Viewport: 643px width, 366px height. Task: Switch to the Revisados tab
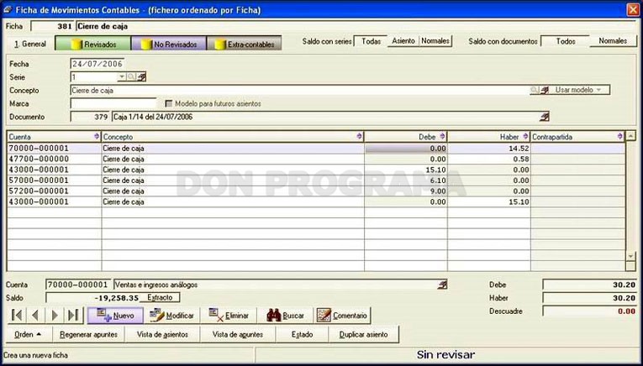click(93, 44)
